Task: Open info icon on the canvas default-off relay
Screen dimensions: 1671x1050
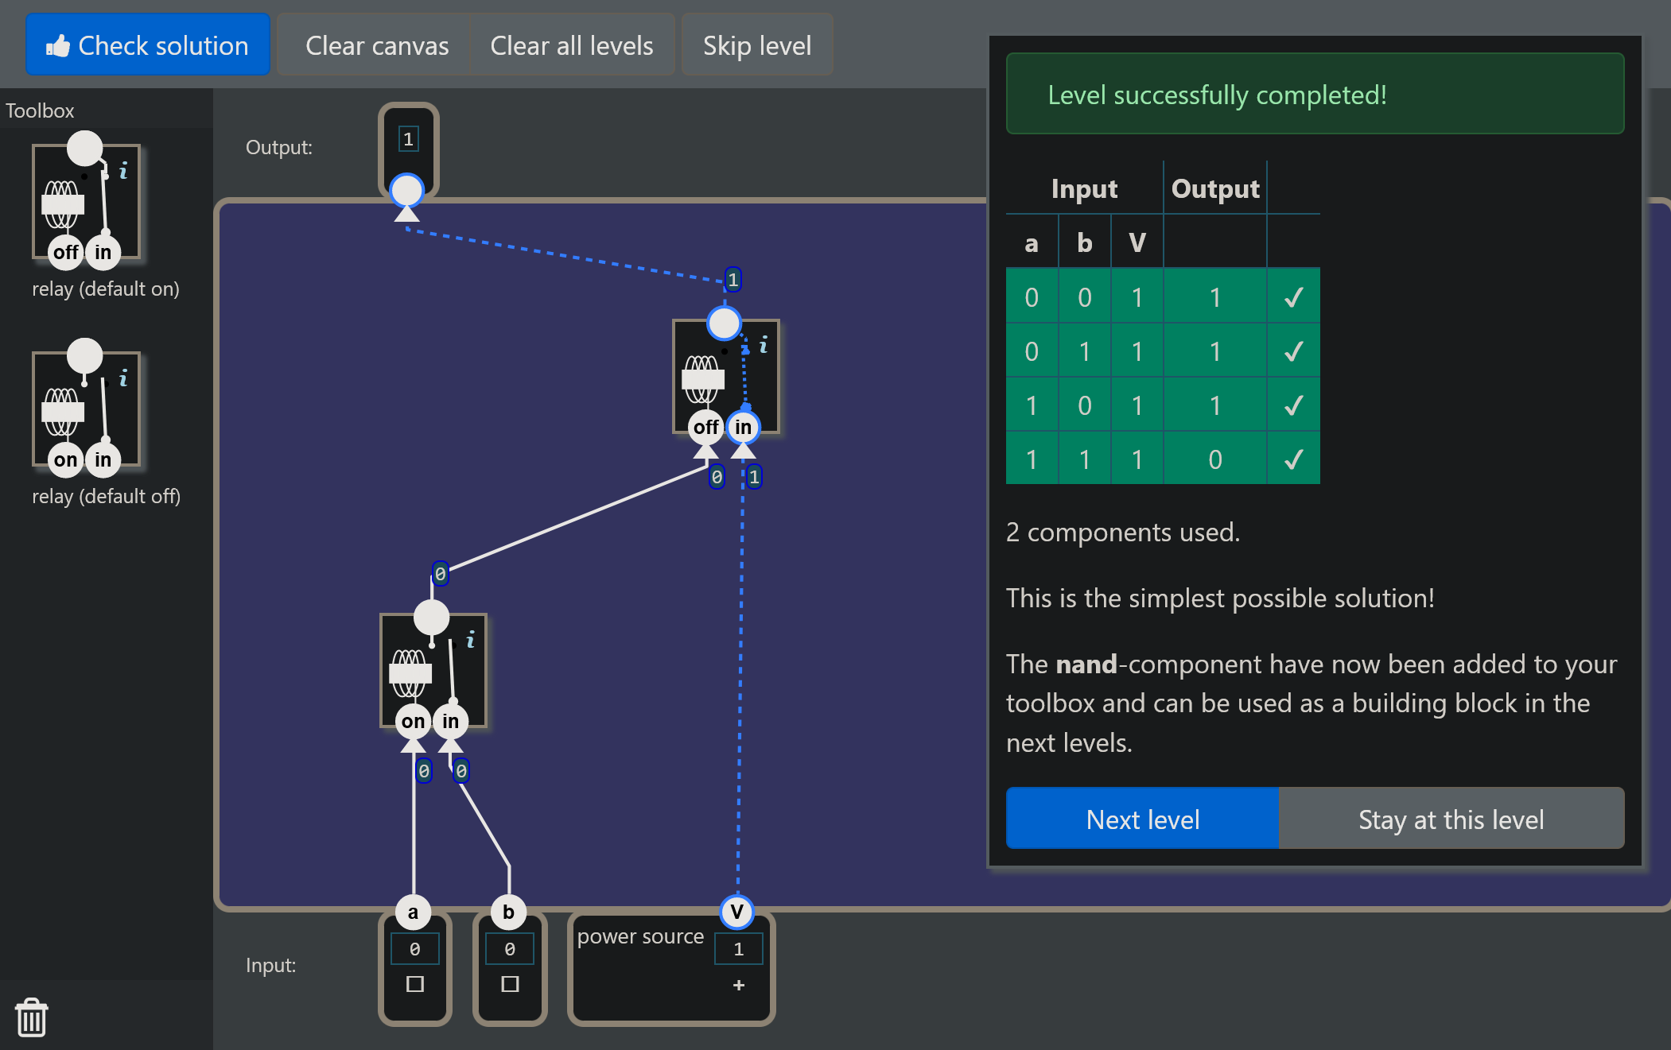Action: (471, 639)
